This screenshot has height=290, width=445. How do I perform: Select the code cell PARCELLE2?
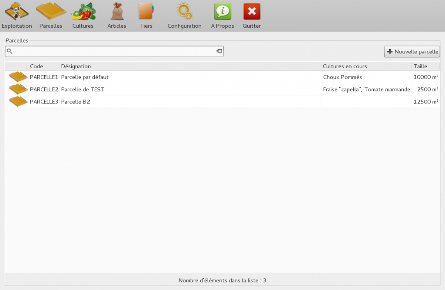(x=44, y=89)
